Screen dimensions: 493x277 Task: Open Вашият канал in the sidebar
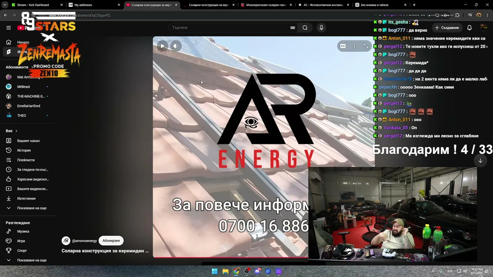[29, 141]
